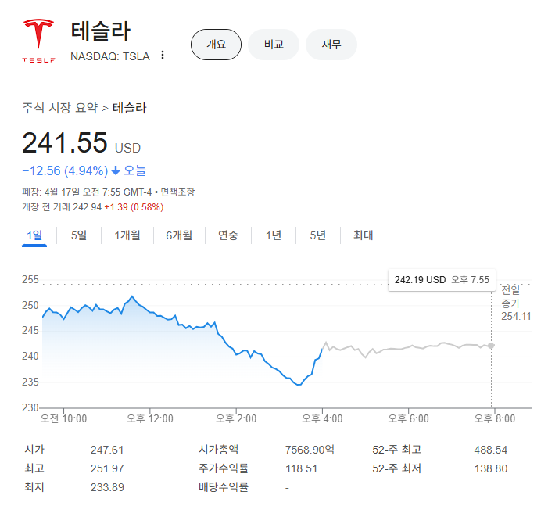
Task: Click the blue down arrow price change icon
Action: point(116,170)
